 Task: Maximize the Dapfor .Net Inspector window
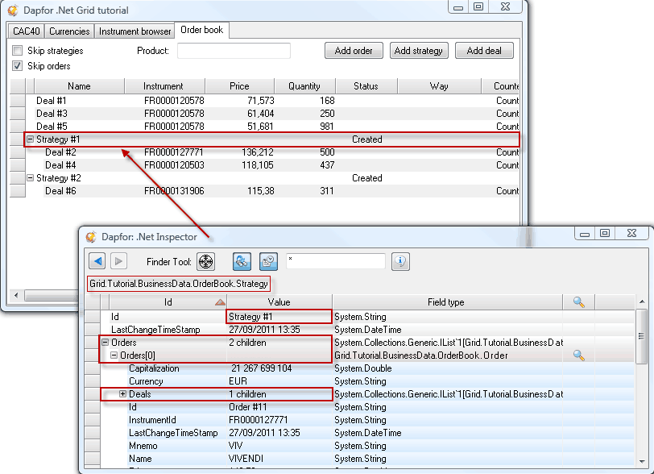[x=605, y=233]
